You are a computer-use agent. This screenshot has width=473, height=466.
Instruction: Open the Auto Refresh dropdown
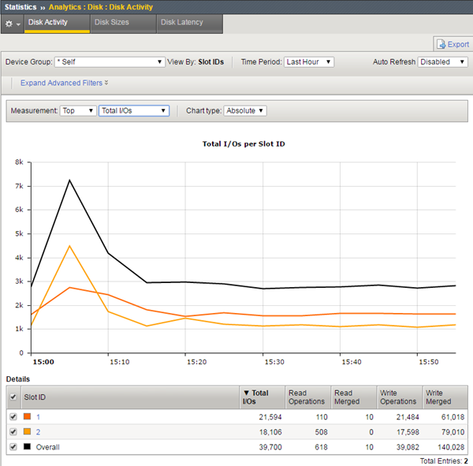click(x=443, y=62)
